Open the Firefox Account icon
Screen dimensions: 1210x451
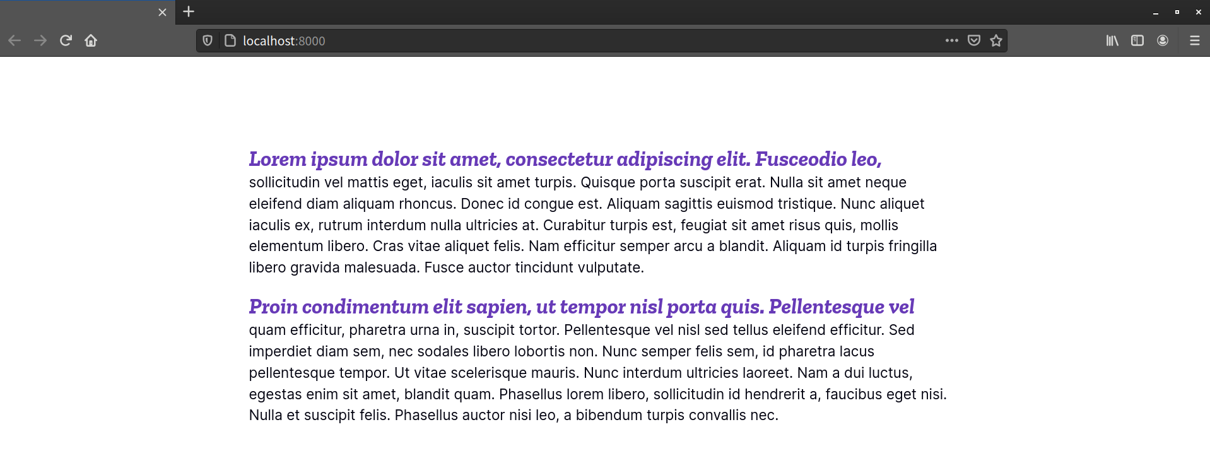point(1163,40)
